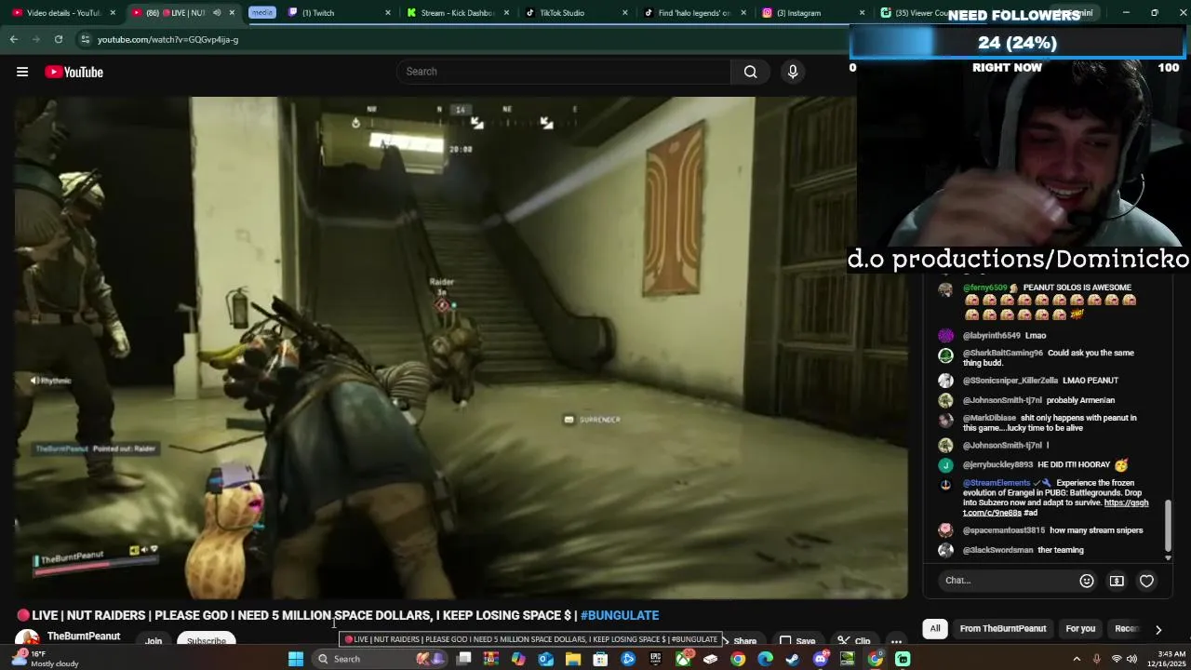Open the StreamElements ad link in chat

point(1056,508)
